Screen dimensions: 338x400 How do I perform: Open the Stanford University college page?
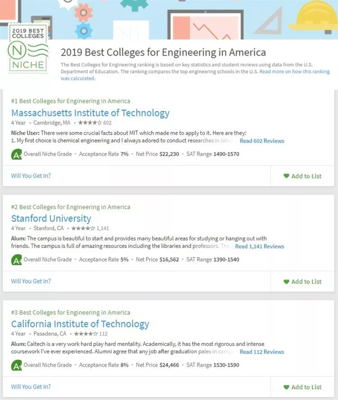click(x=51, y=219)
